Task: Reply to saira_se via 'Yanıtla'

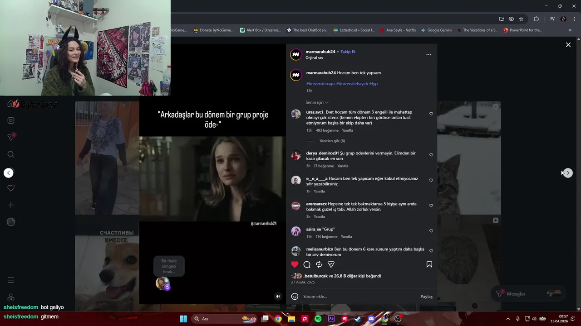Action: pos(346,237)
